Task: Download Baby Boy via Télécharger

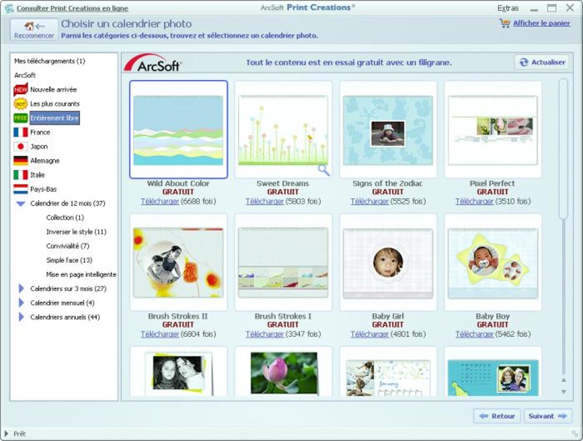Action: coord(474,334)
